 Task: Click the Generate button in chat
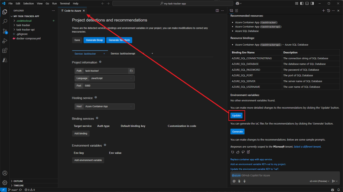[237, 132]
